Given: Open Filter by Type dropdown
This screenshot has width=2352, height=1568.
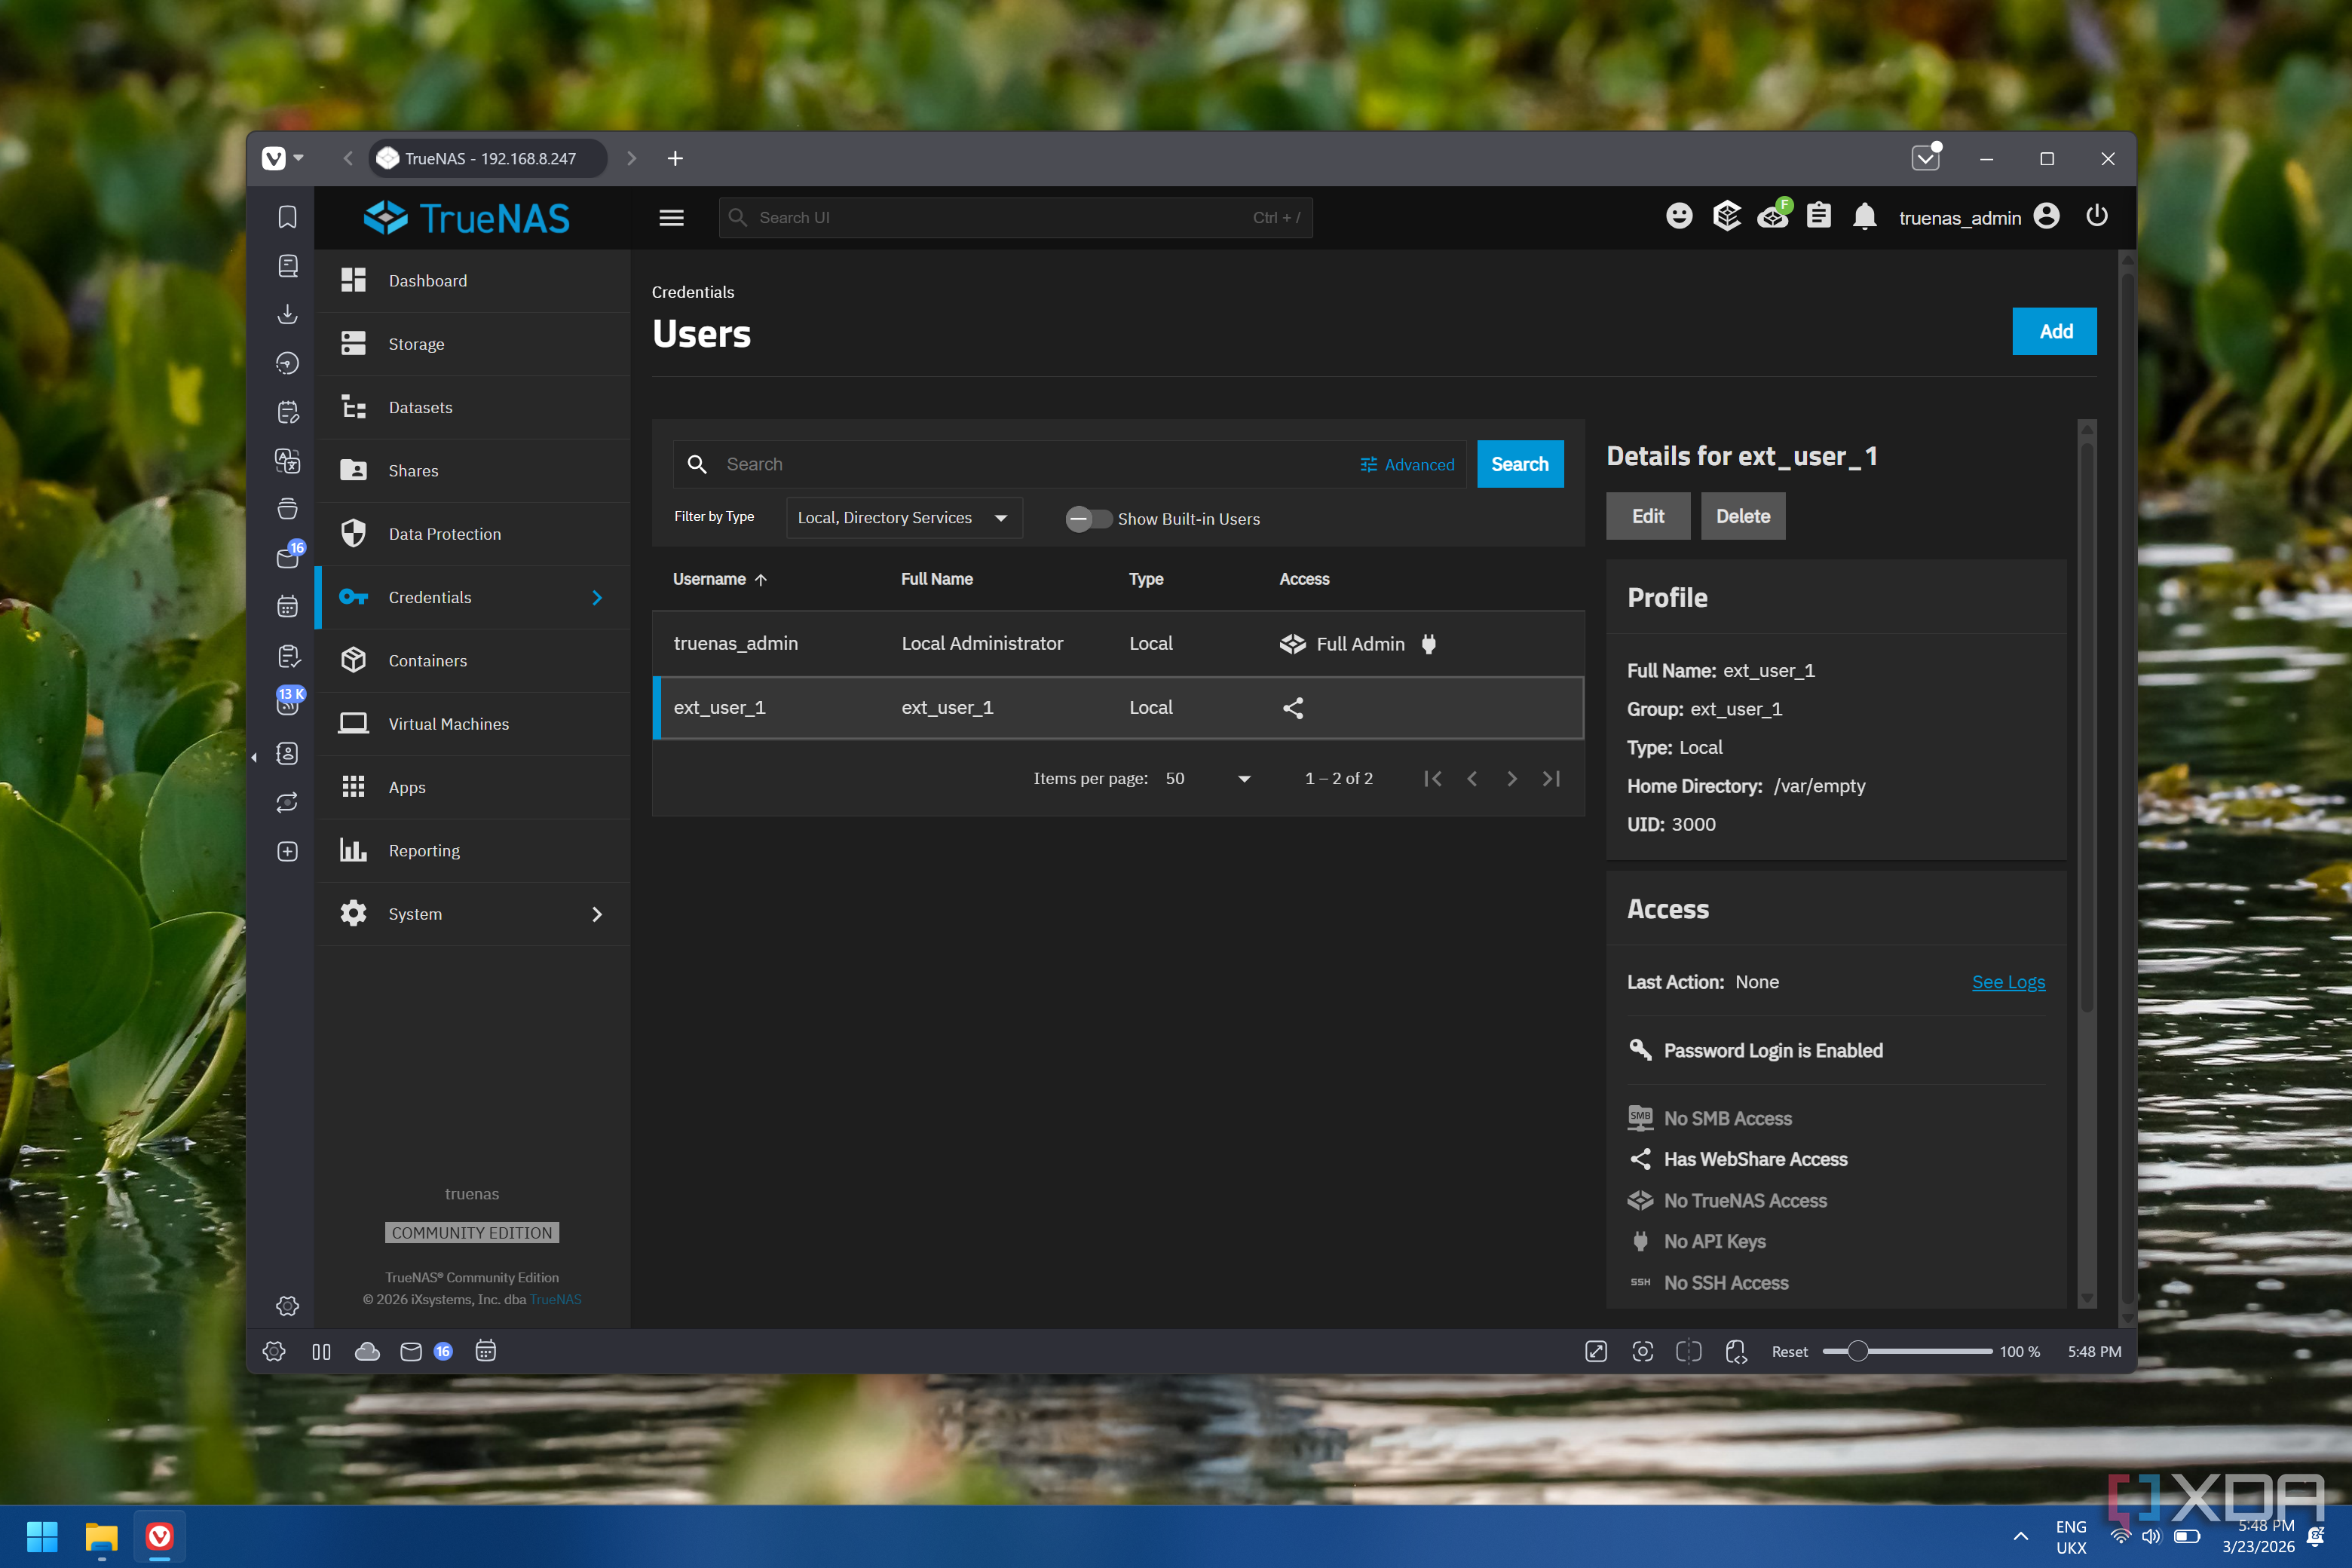Looking at the screenshot, I should pyautogui.click(x=904, y=518).
